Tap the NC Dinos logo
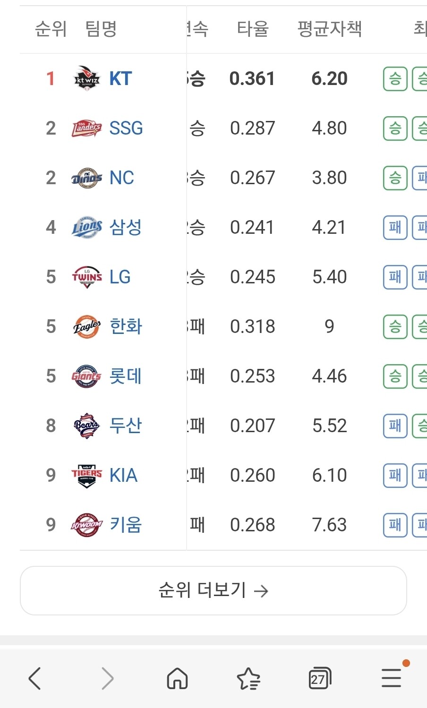427x708 pixels. (87, 178)
